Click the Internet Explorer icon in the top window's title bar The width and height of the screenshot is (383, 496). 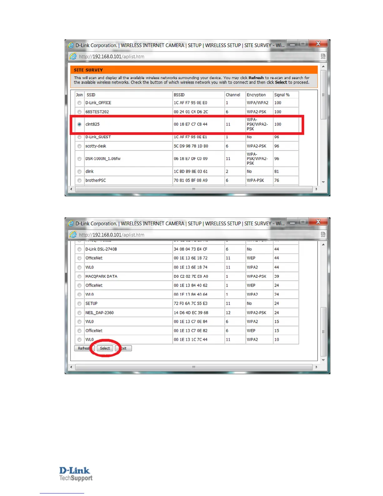coord(71,45)
